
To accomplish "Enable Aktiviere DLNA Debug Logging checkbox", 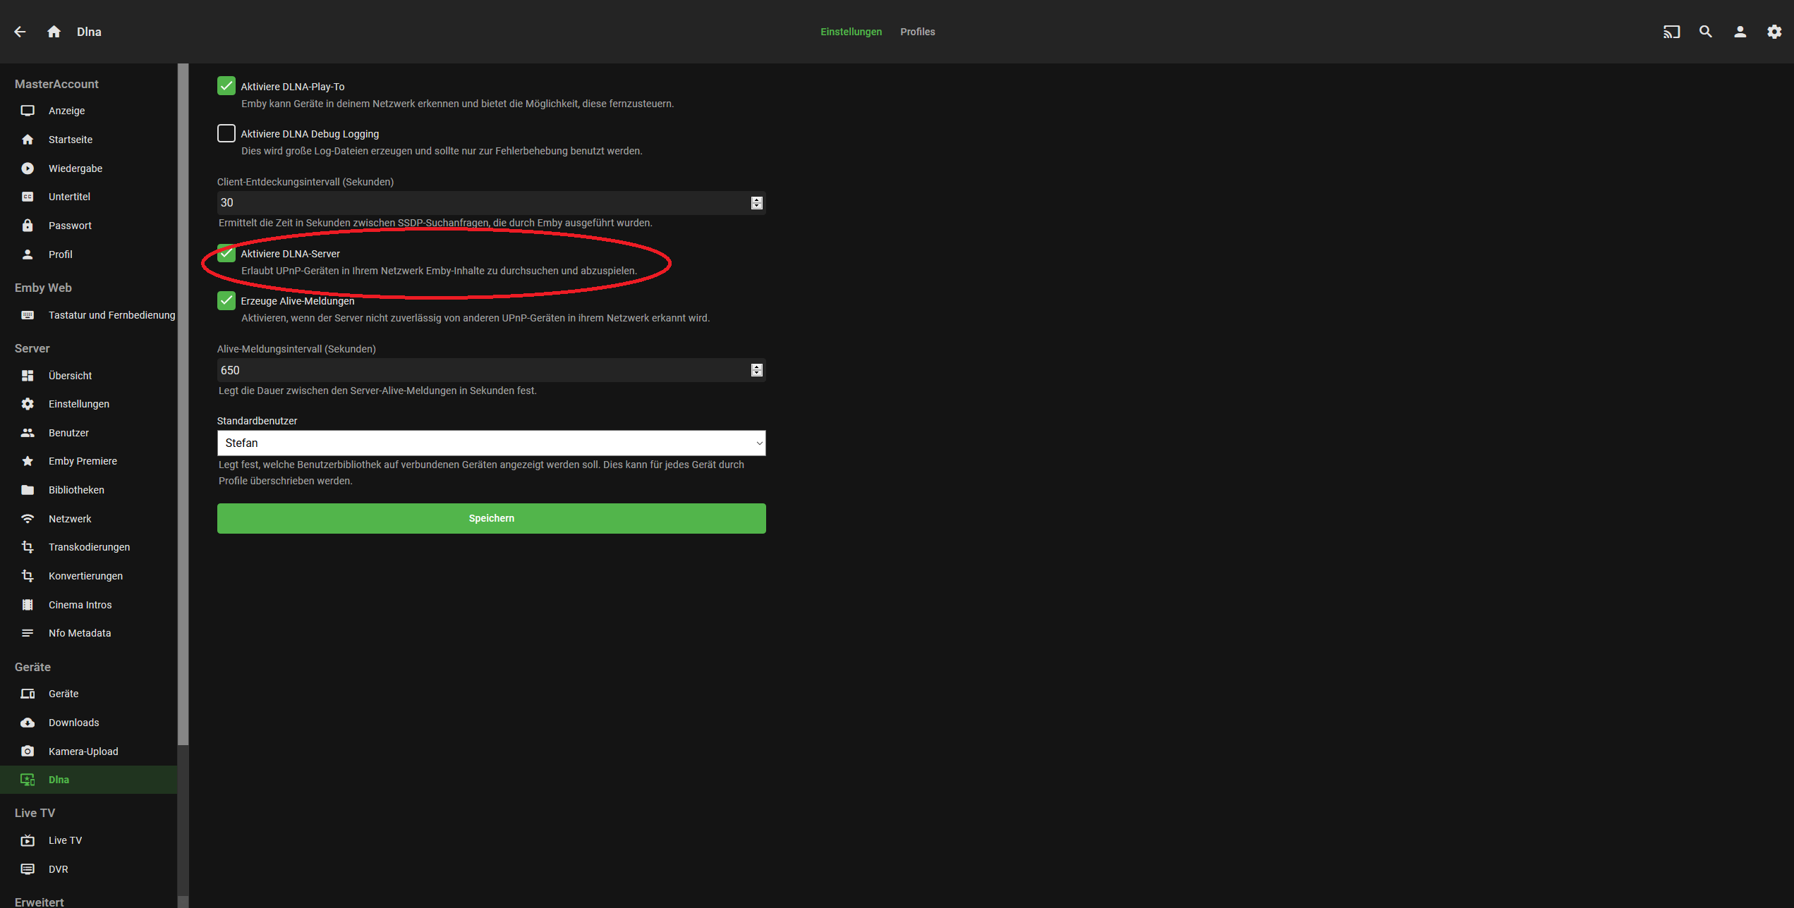I will (226, 133).
